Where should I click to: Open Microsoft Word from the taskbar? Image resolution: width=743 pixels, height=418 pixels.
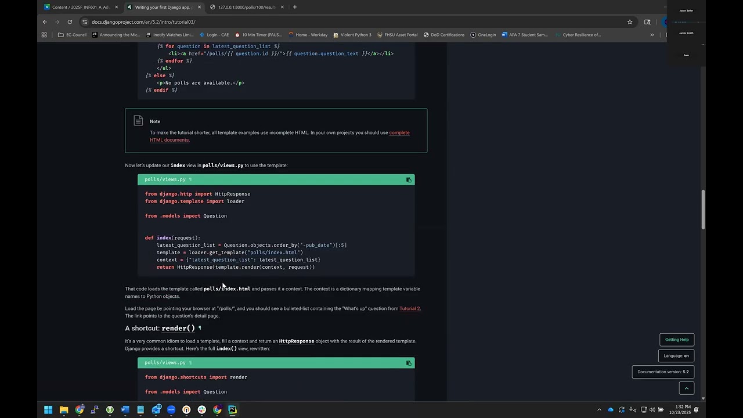pyautogui.click(x=125, y=410)
